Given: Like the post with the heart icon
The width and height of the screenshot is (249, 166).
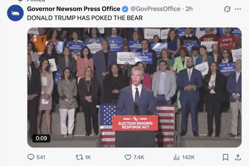Looking at the screenshot, I should 128,157.
